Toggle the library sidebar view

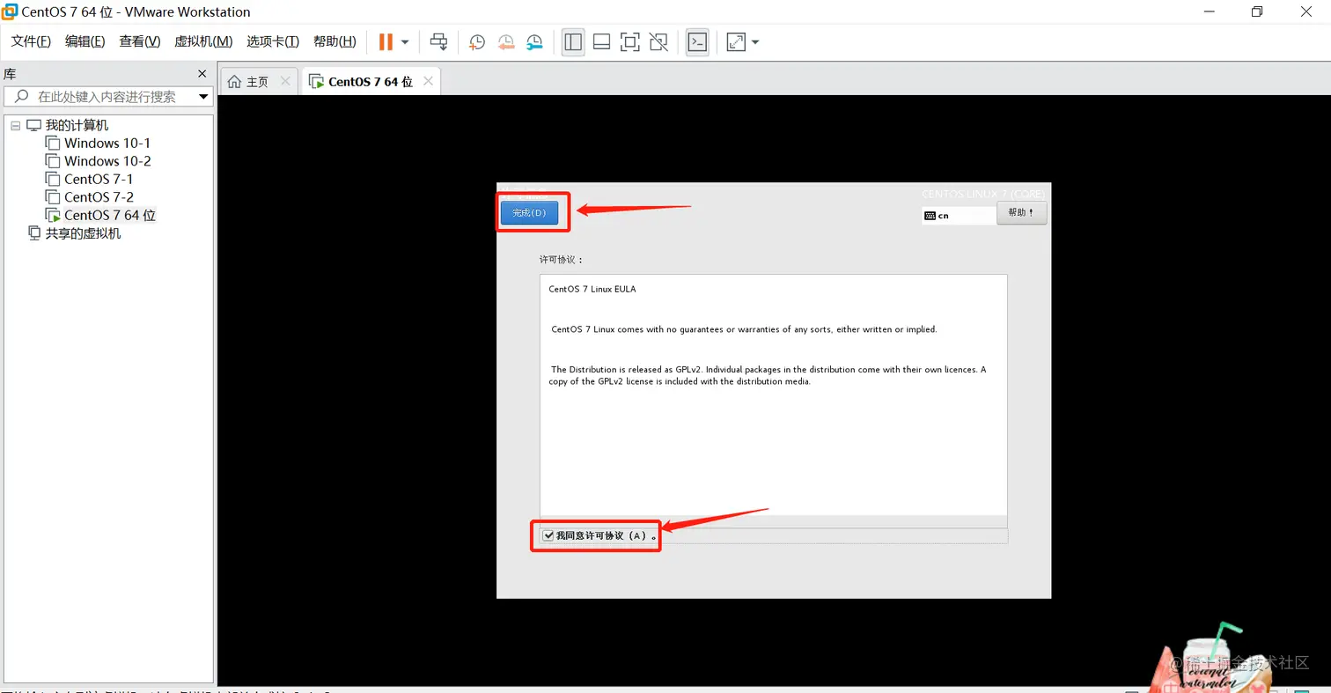pos(573,41)
